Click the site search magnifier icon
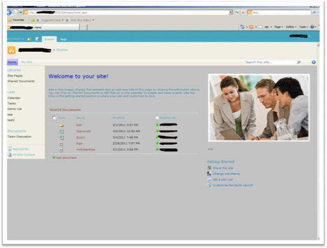The image size is (327, 248). pyautogui.click(x=299, y=62)
